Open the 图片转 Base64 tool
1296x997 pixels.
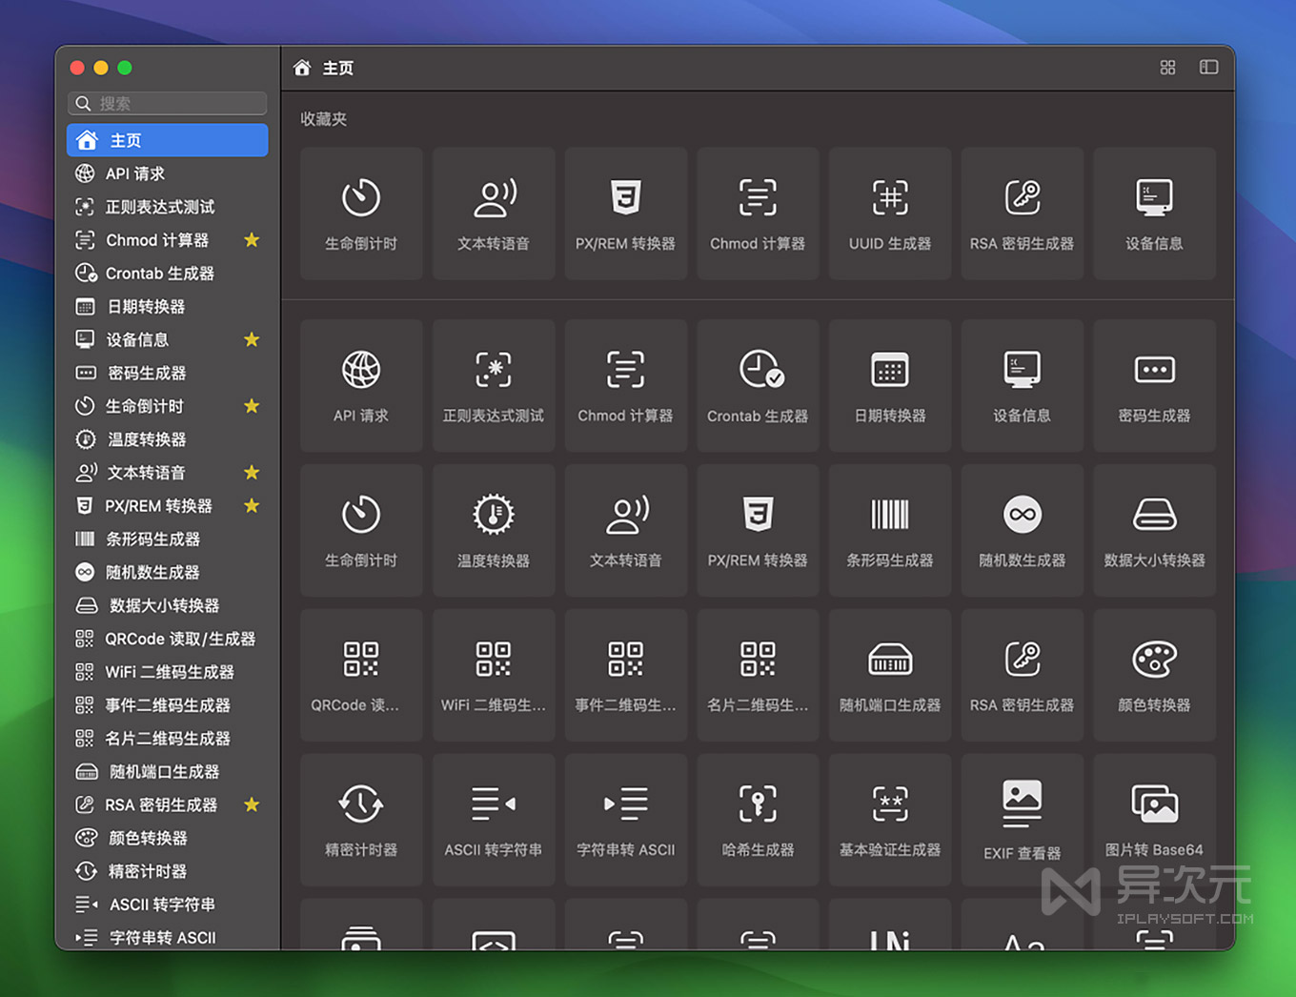[x=1154, y=818]
